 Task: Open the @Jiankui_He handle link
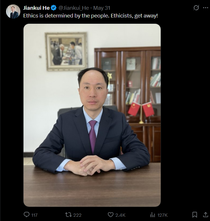pos(74,8)
